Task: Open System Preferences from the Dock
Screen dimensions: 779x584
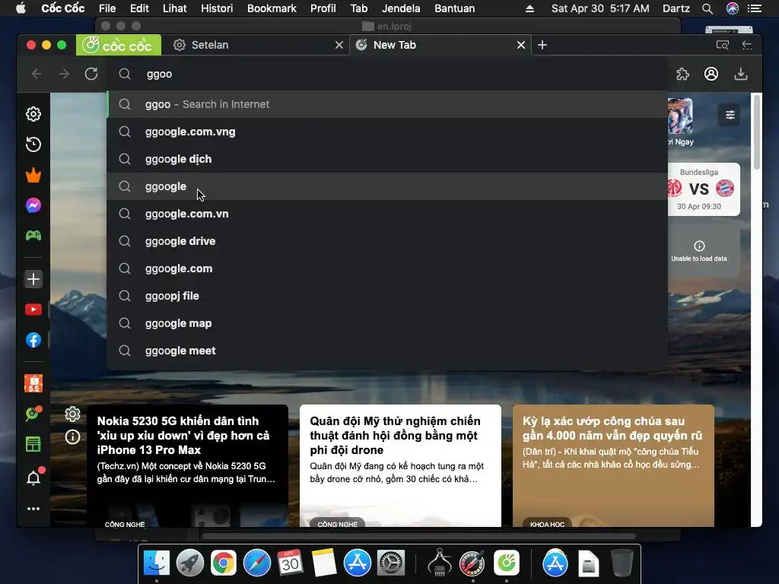Action: pos(391,563)
